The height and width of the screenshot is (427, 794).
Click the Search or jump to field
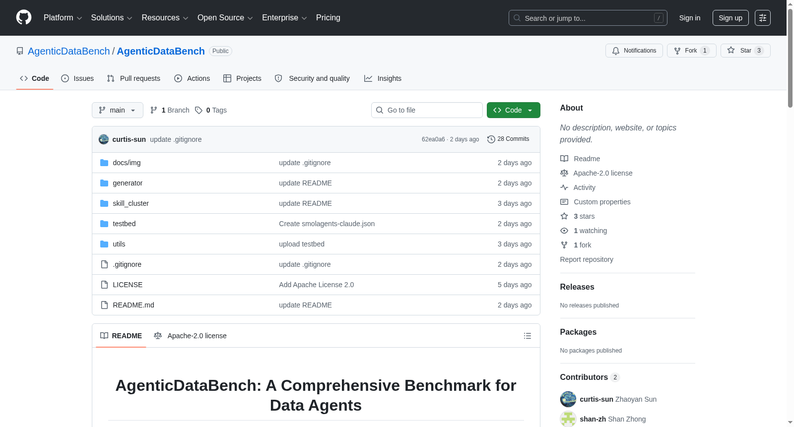(588, 18)
